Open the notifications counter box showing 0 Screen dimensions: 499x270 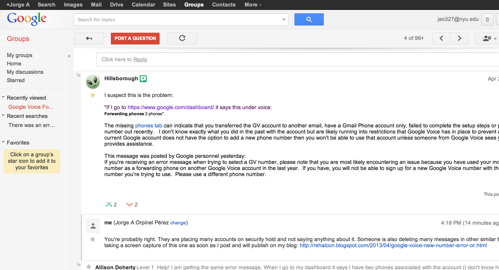(487, 20)
